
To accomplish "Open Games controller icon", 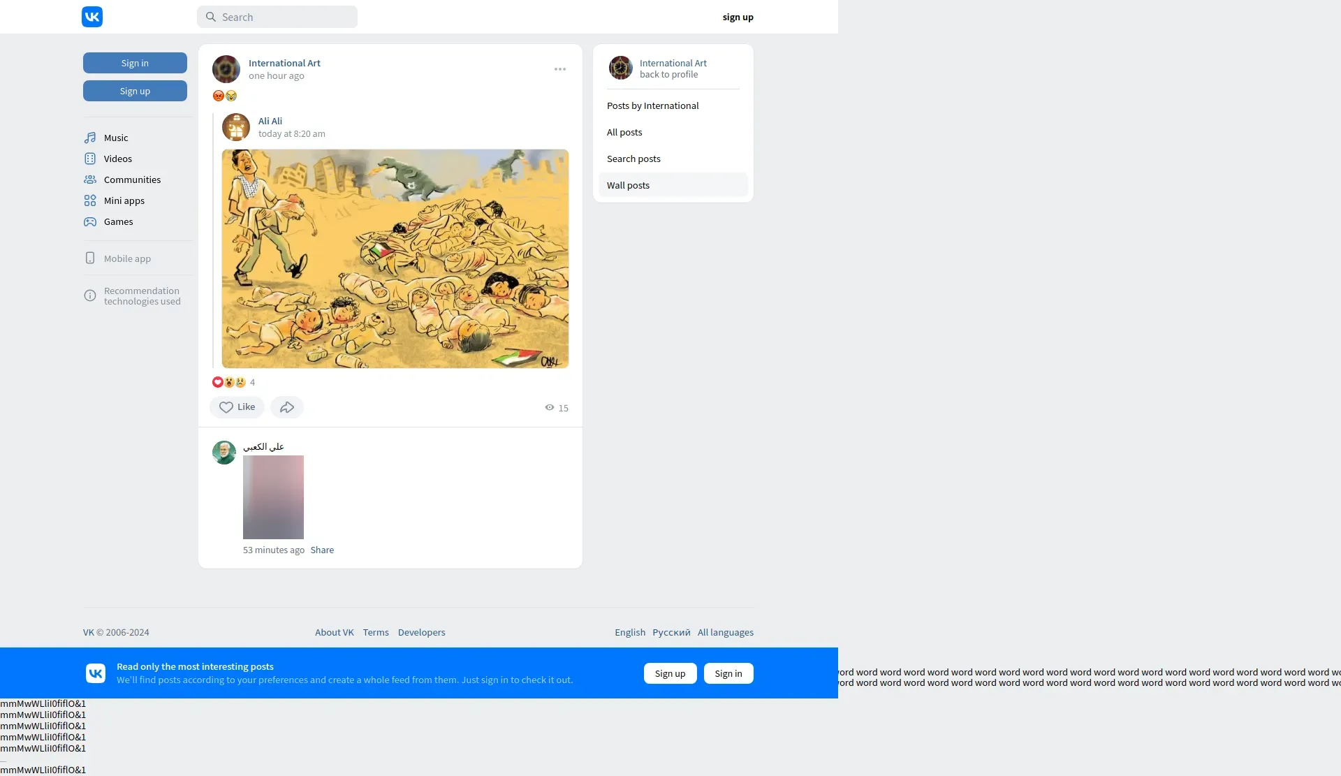I will point(90,221).
